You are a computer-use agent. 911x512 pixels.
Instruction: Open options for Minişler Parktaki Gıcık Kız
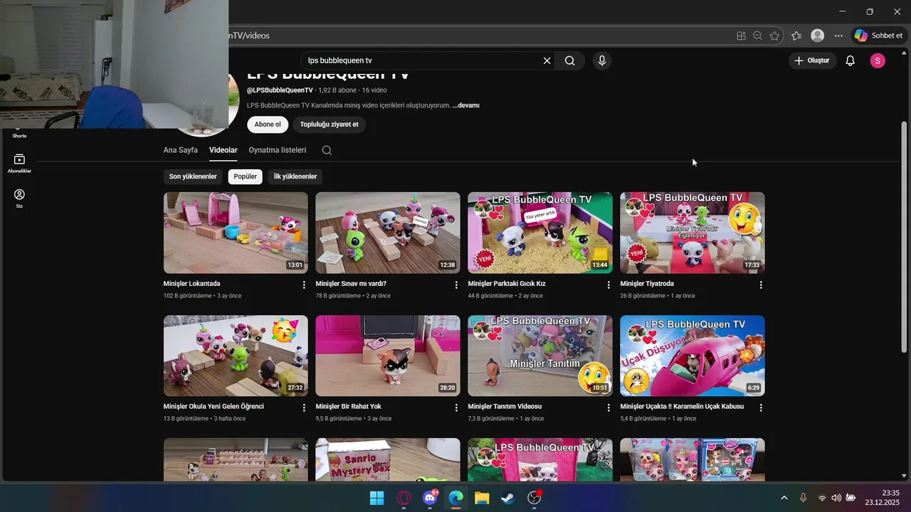click(x=609, y=284)
